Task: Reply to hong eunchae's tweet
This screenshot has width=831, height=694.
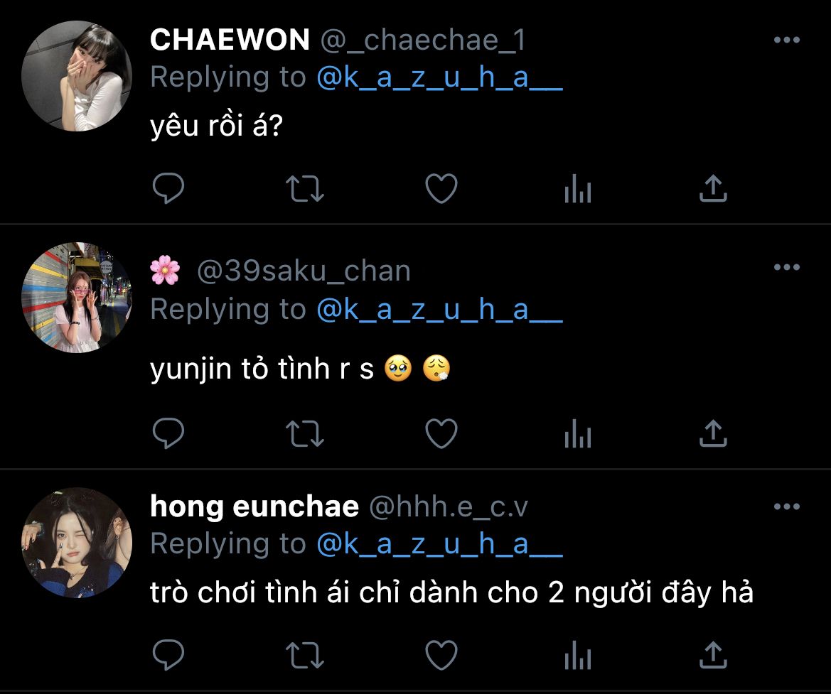Action: click(x=168, y=655)
